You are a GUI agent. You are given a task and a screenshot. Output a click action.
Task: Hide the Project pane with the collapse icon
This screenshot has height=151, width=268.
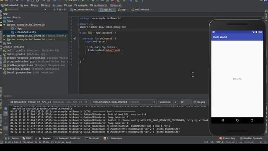tap(65, 10)
